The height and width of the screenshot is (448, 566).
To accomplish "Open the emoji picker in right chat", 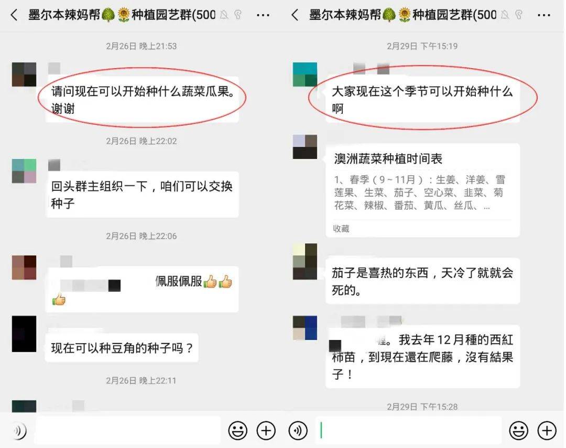I will coord(518,430).
